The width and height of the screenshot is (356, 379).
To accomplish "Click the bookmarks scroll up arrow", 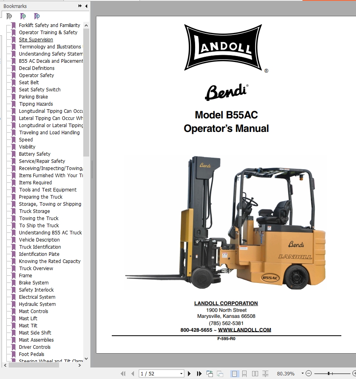I will click(x=86, y=25).
